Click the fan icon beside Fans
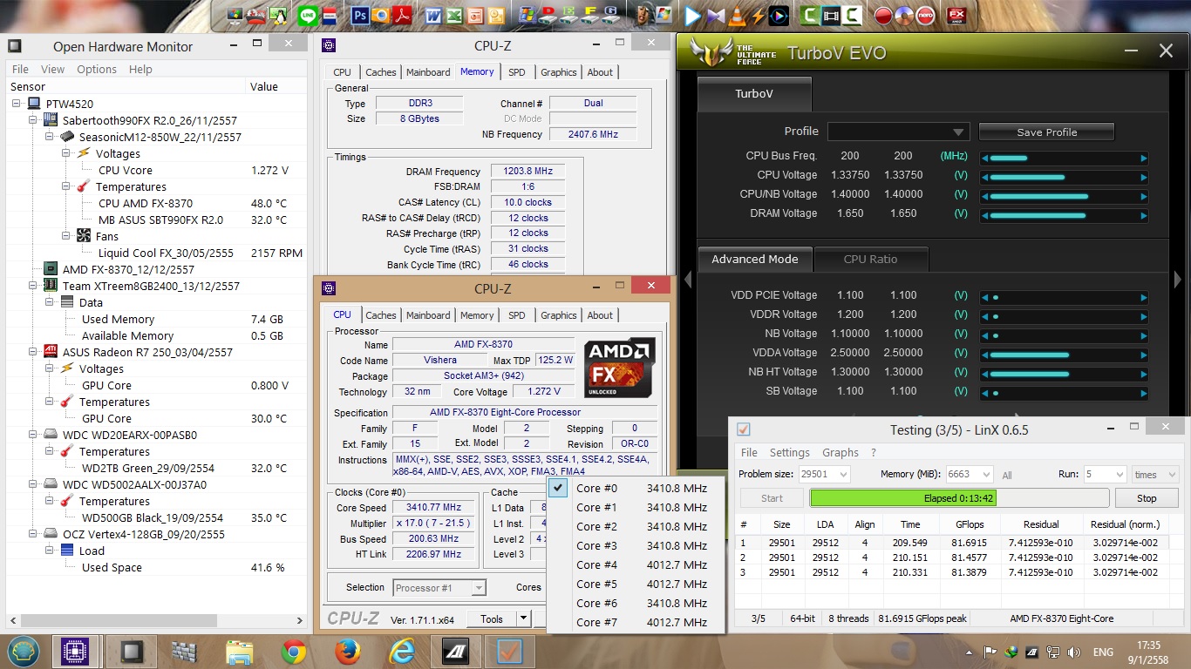 [x=84, y=236]
